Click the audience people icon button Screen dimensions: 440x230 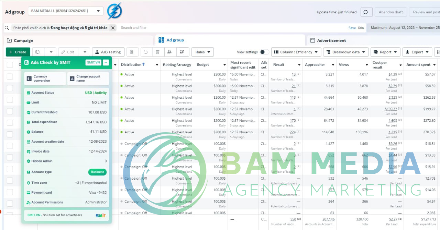coord(169,52)
